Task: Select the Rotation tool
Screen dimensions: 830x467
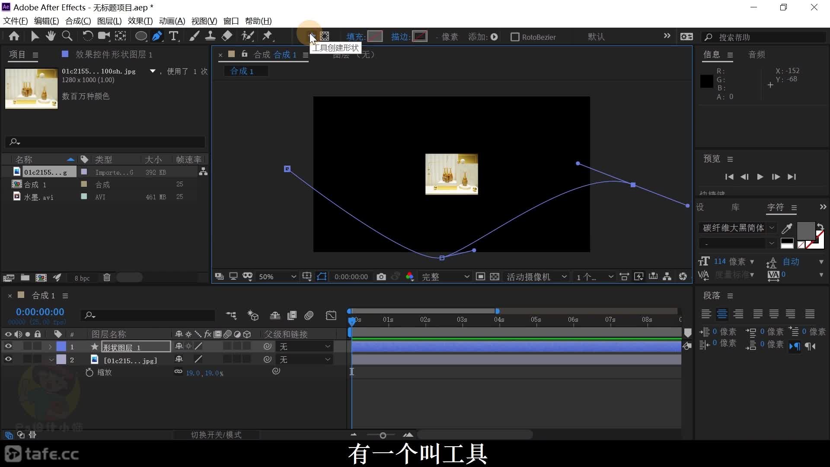Action: click(x=87, y=36)
